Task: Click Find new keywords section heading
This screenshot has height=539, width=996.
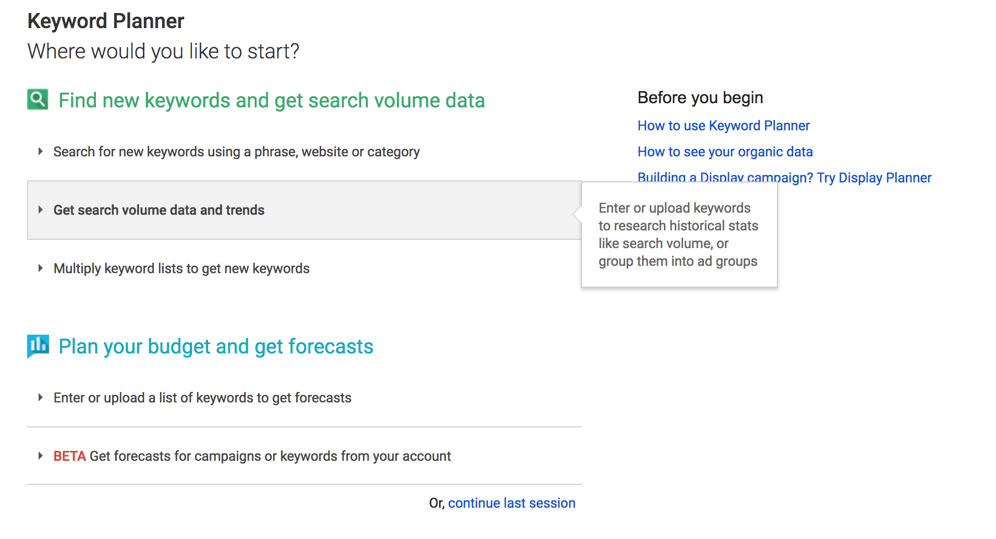Action: (272, 100)
